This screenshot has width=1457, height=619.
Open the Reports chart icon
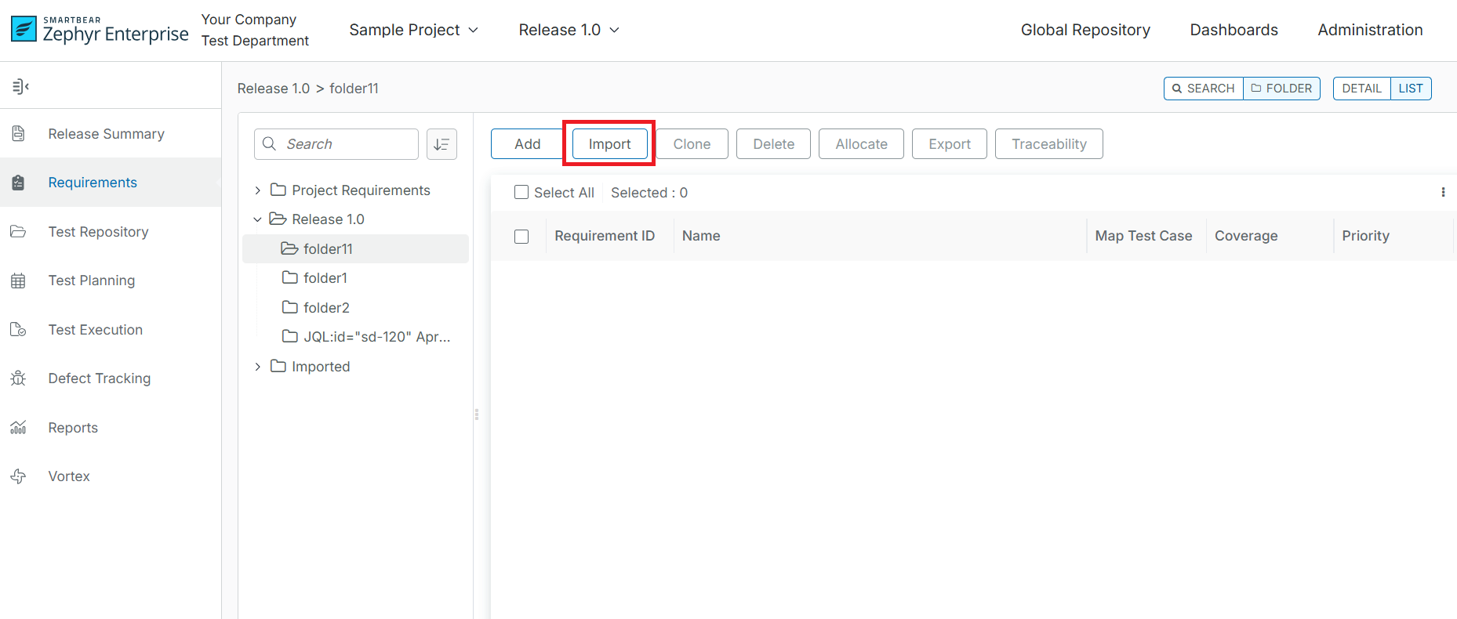[19, 428]
